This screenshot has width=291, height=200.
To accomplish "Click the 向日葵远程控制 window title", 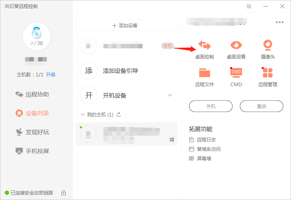I will 21,6.
